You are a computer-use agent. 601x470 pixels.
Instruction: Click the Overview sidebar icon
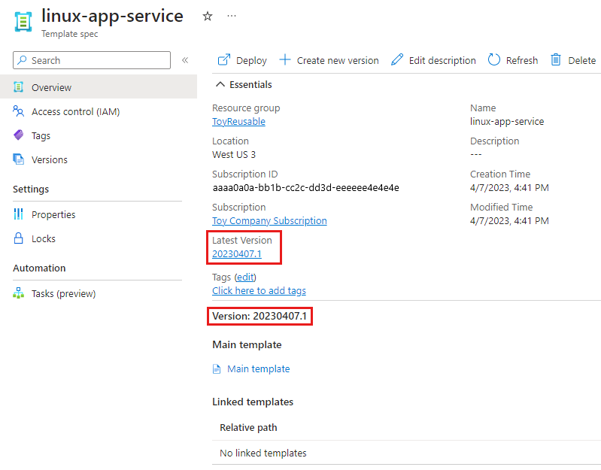pyautogui.click(x=18, y=87)
